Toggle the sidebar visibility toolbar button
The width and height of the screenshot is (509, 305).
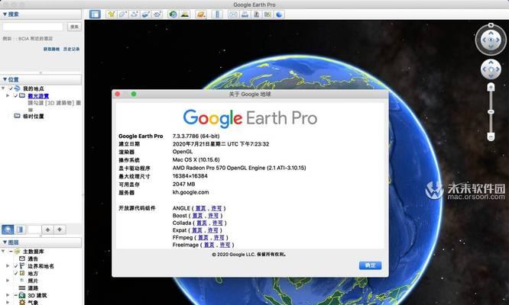(x=95, y=14)
